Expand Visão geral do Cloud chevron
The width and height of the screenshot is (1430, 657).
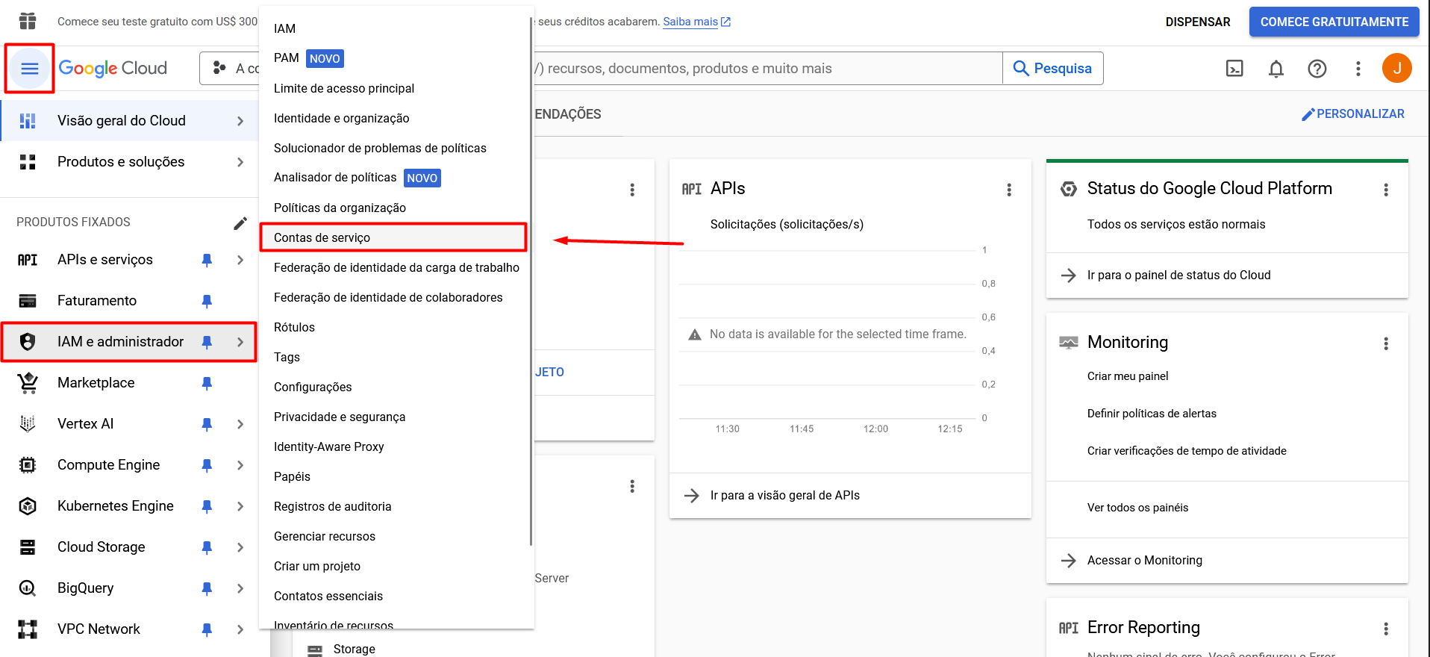[240, 121]
